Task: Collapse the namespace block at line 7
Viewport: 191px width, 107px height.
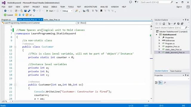Action: [15, 34]
